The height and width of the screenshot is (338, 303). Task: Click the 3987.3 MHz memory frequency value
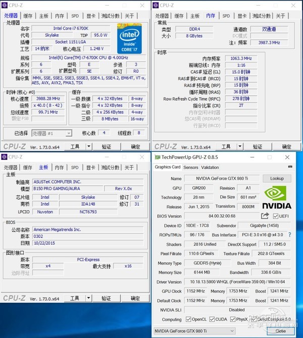coord(269,42)
